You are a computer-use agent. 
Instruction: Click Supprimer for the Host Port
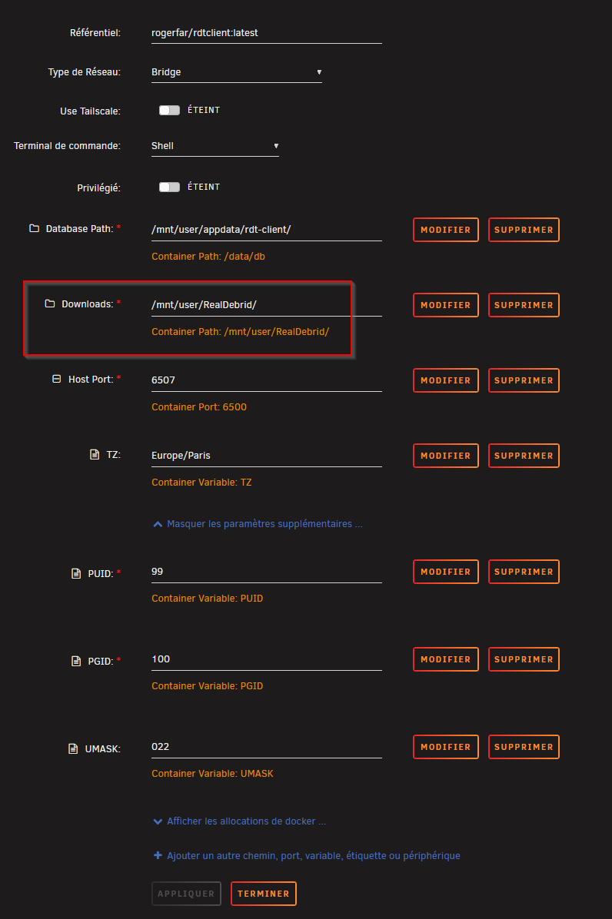pos(524,380)
